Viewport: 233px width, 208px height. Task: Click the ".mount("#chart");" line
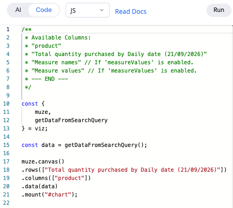tap(50, 195)
